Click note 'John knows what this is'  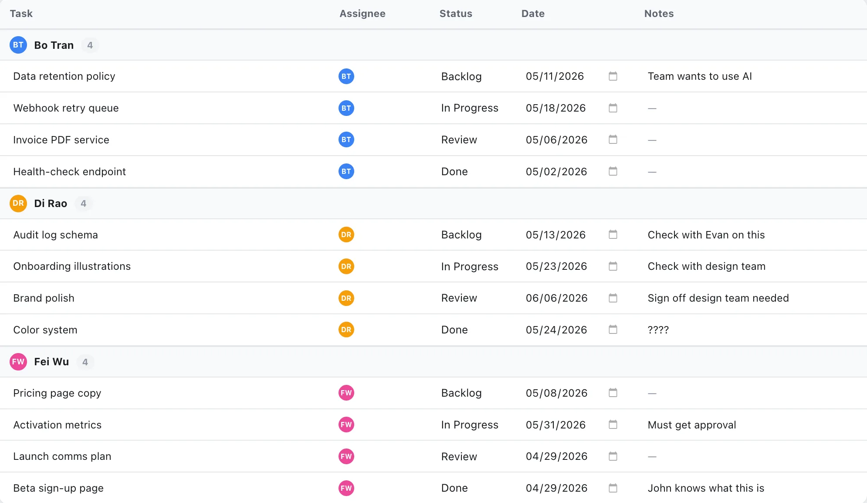coord(706,488)
